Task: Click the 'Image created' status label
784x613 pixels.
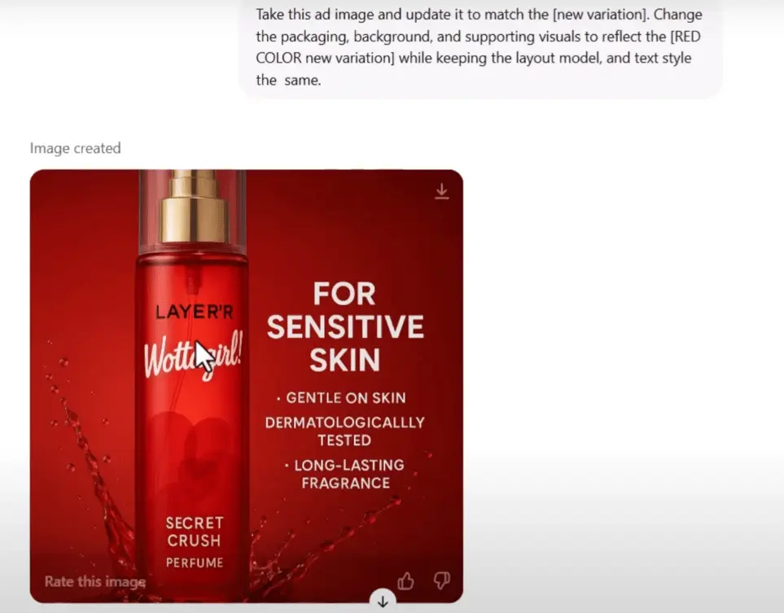Action: [76, 148]
